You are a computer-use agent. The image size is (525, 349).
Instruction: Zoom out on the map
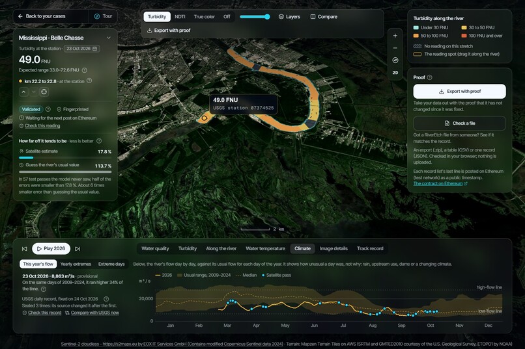(x=395, y=48)
